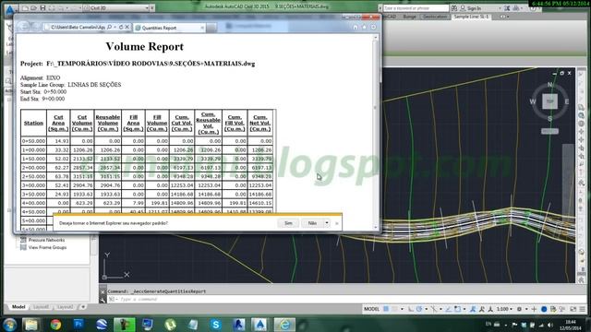Toggle grid display in status bar
Viewport: 591px width, 332px height.
[386, 309]
